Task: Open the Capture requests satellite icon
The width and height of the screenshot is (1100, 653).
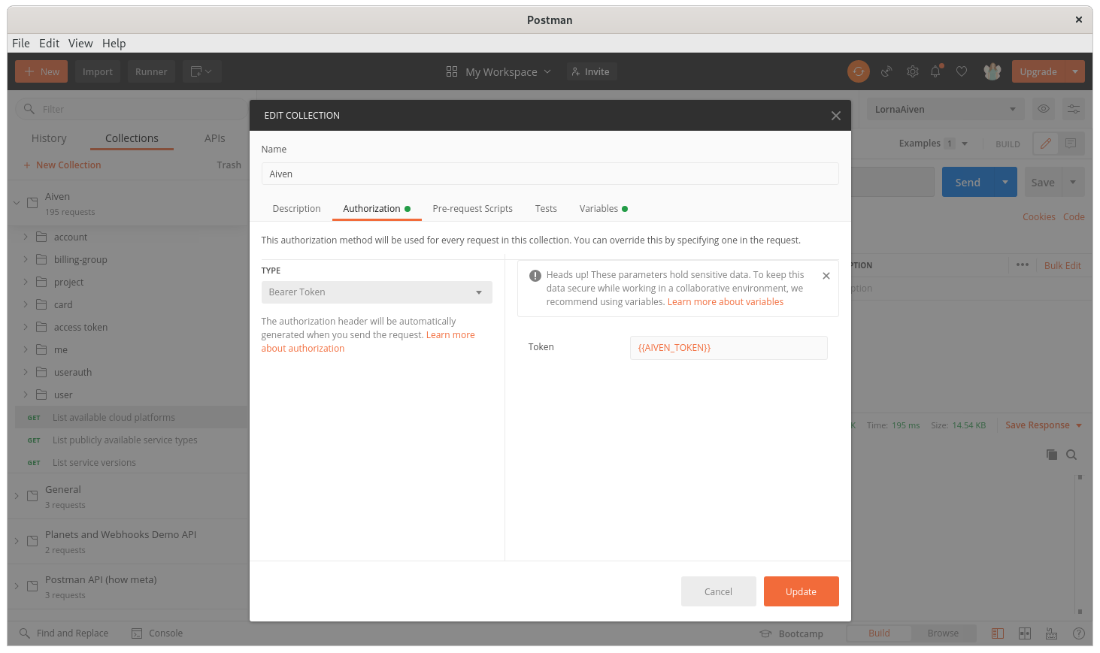Action: coord(886,71)
